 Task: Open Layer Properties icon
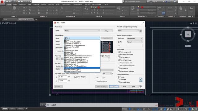(x=86, y=9)
